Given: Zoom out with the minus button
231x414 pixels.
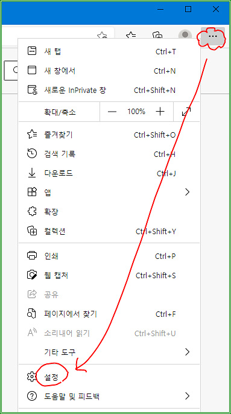Looking at the screenshot, I should point(112,112).
